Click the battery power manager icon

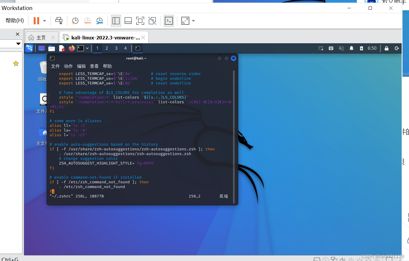click(362, 48)
